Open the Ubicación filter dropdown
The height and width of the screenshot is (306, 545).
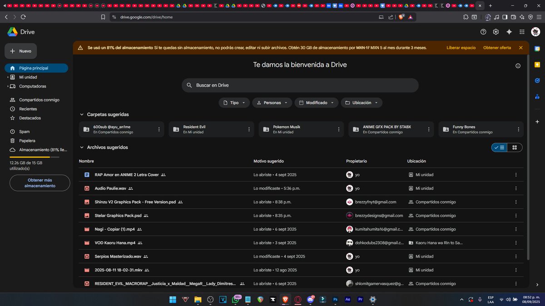tap(362, 103)
